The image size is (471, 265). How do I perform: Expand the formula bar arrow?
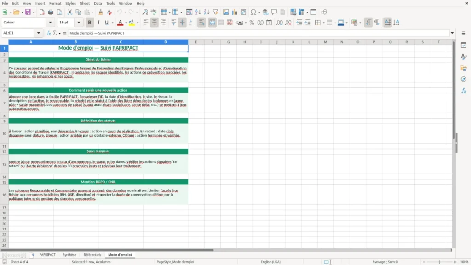pyautogui.click(x=452, y=33)
